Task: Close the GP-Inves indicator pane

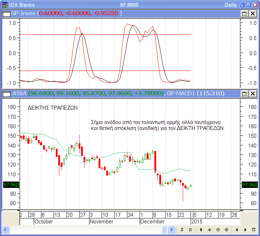Action: [x=253, y=14]
